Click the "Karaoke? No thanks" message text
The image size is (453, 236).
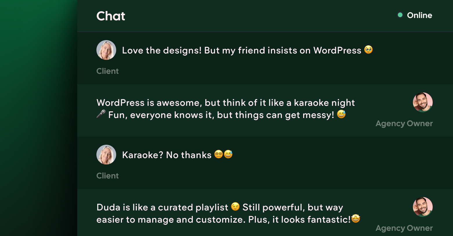(x=167, y=155)
